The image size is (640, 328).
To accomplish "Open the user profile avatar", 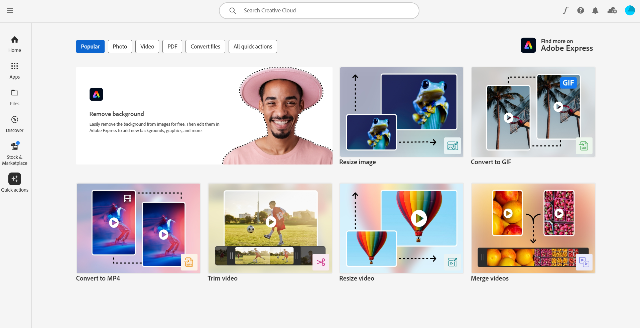I will [x=630, y=10].
